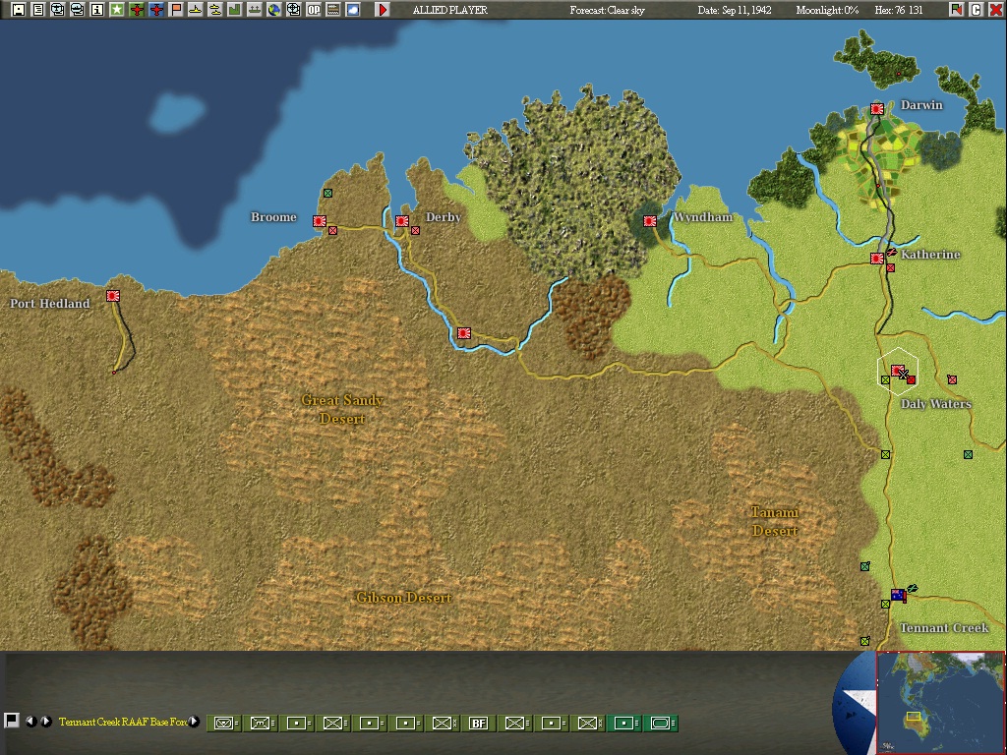This screenshot has width=1007, height=755.
Task: Click the 'Daly Waters' map label
Action: point(936,404)
